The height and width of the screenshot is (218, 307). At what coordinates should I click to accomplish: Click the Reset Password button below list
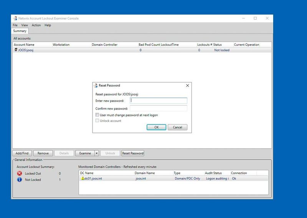pyautogui.click(x=133, y=153)
